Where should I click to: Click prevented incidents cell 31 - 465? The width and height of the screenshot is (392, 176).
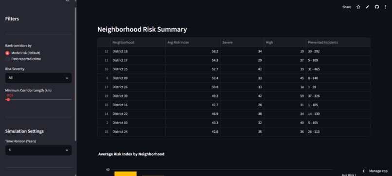(338, 69)
